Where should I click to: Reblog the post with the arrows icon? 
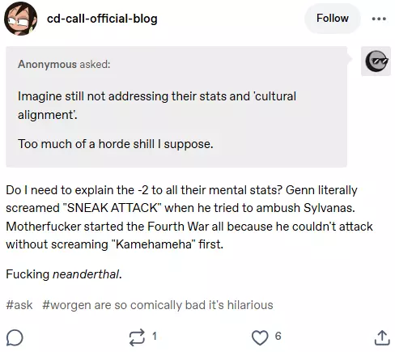tap(137, 337)
